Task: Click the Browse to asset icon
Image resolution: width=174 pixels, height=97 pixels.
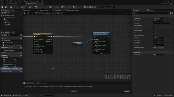Action: point(6,7)
